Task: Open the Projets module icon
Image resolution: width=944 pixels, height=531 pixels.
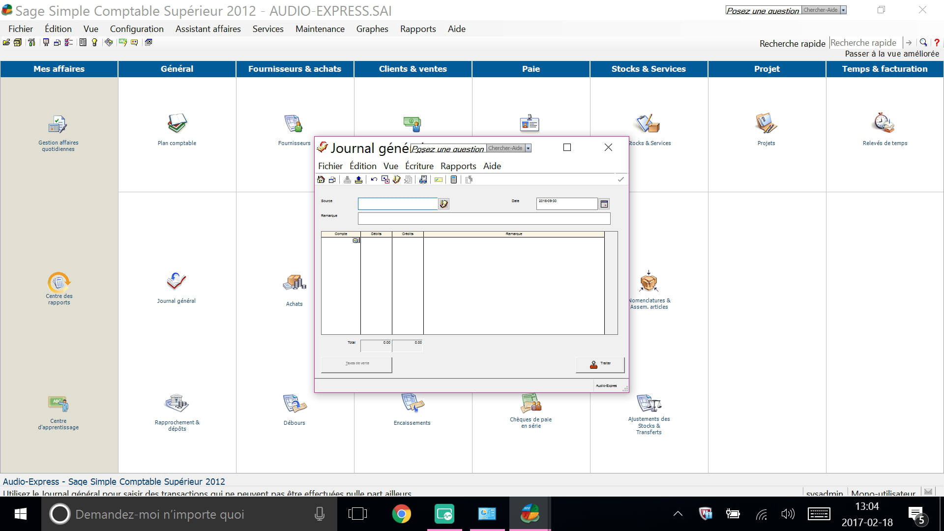Action: click(x=766, y=124)
